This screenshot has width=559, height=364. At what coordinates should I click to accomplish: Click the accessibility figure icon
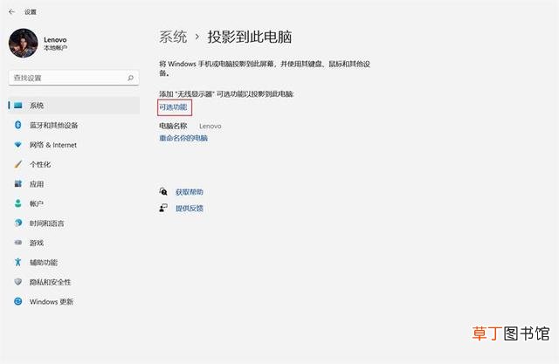[x=18, y=262]
